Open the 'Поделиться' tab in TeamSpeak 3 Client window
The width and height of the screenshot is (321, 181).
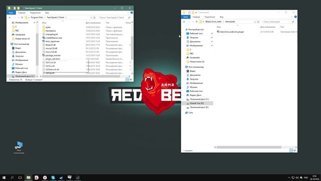tap(35, 13)
